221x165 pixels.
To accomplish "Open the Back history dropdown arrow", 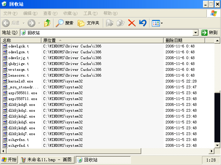I will click(x=24, y=23).
